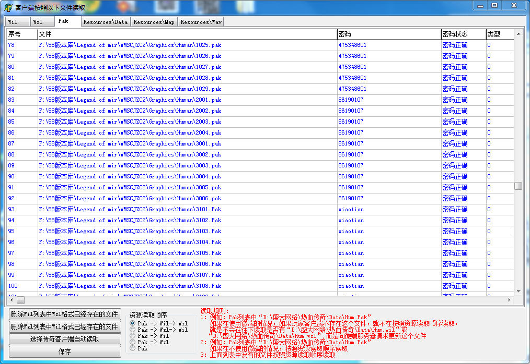Choose 'Pak -> Wzl' read order option
The width and height of the screenshot is (530, 364).
pyautogui.click(x=133, y=342)
